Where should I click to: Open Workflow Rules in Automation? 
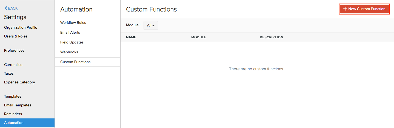point(73,22)
